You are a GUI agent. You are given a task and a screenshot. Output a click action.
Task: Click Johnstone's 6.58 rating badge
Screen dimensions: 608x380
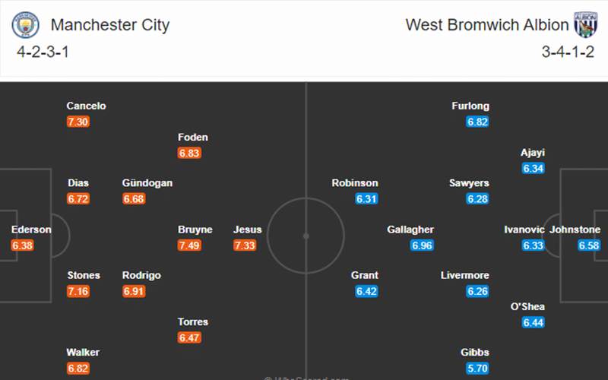[x=588, y=245]
